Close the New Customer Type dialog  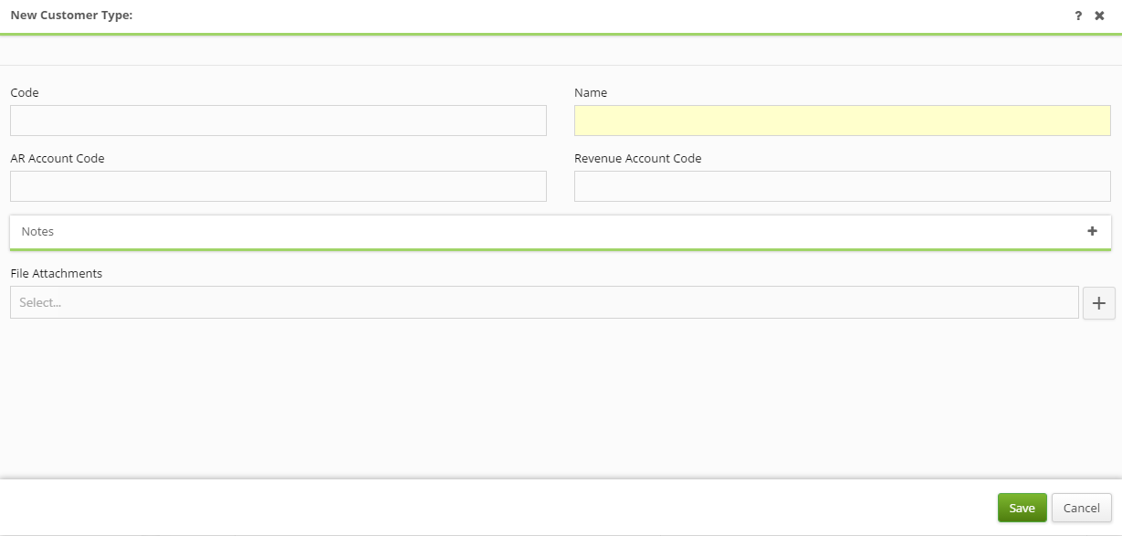1100,16
